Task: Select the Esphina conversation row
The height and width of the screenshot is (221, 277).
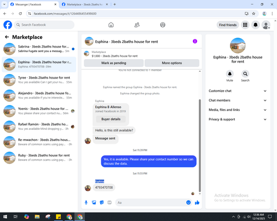Action: (39, 65)
